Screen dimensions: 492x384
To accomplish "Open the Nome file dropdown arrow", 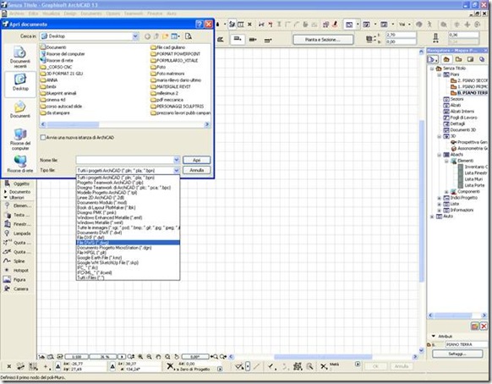I will tap(177, 160).
